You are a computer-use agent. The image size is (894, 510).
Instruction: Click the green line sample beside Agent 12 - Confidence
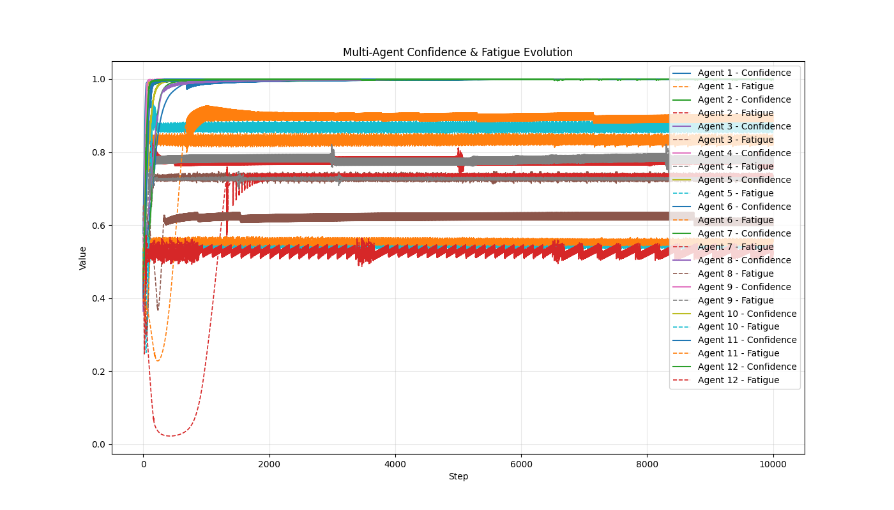point(682,367)
